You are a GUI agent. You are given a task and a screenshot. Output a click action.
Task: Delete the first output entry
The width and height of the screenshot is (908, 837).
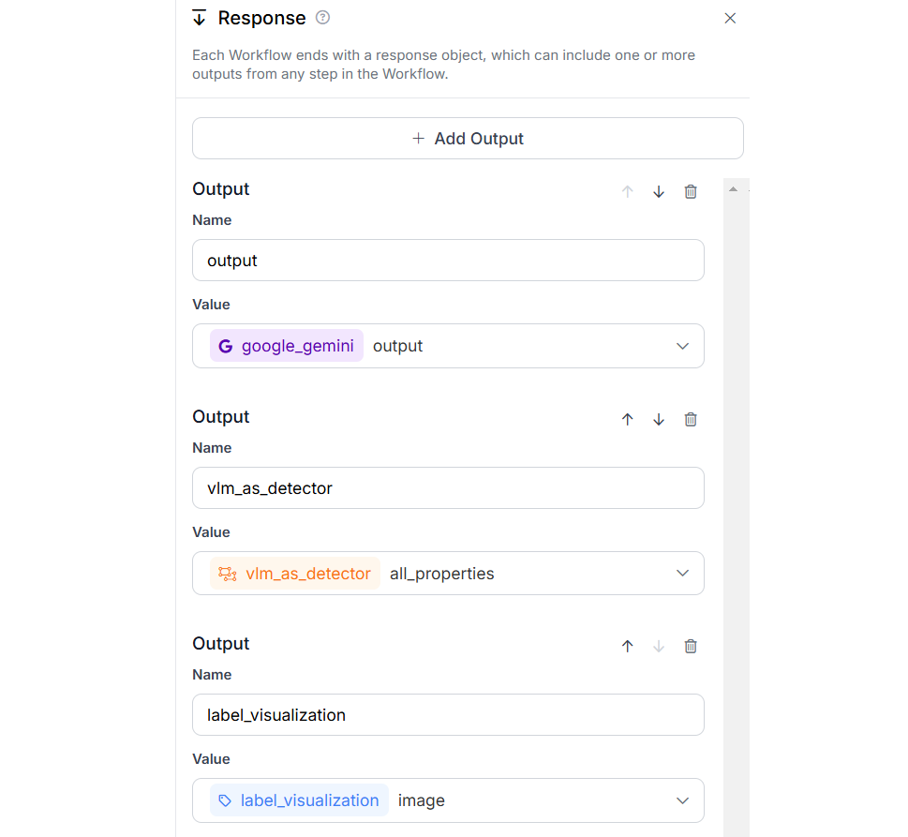pyautogui.click(x=691, y=191)
